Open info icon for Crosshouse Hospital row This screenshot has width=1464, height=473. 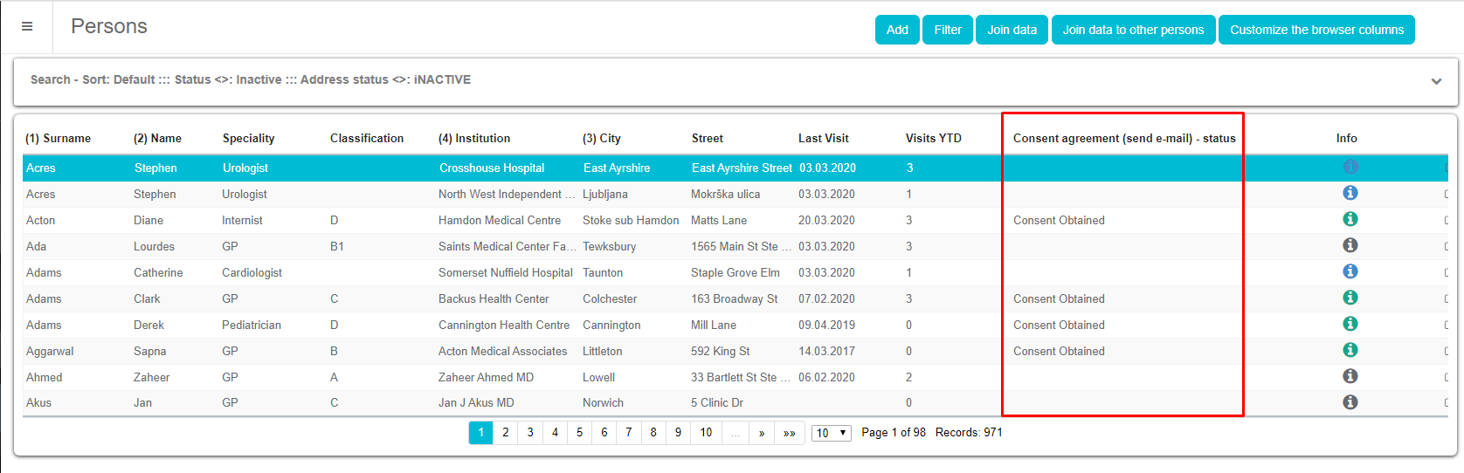(1350, 167)
